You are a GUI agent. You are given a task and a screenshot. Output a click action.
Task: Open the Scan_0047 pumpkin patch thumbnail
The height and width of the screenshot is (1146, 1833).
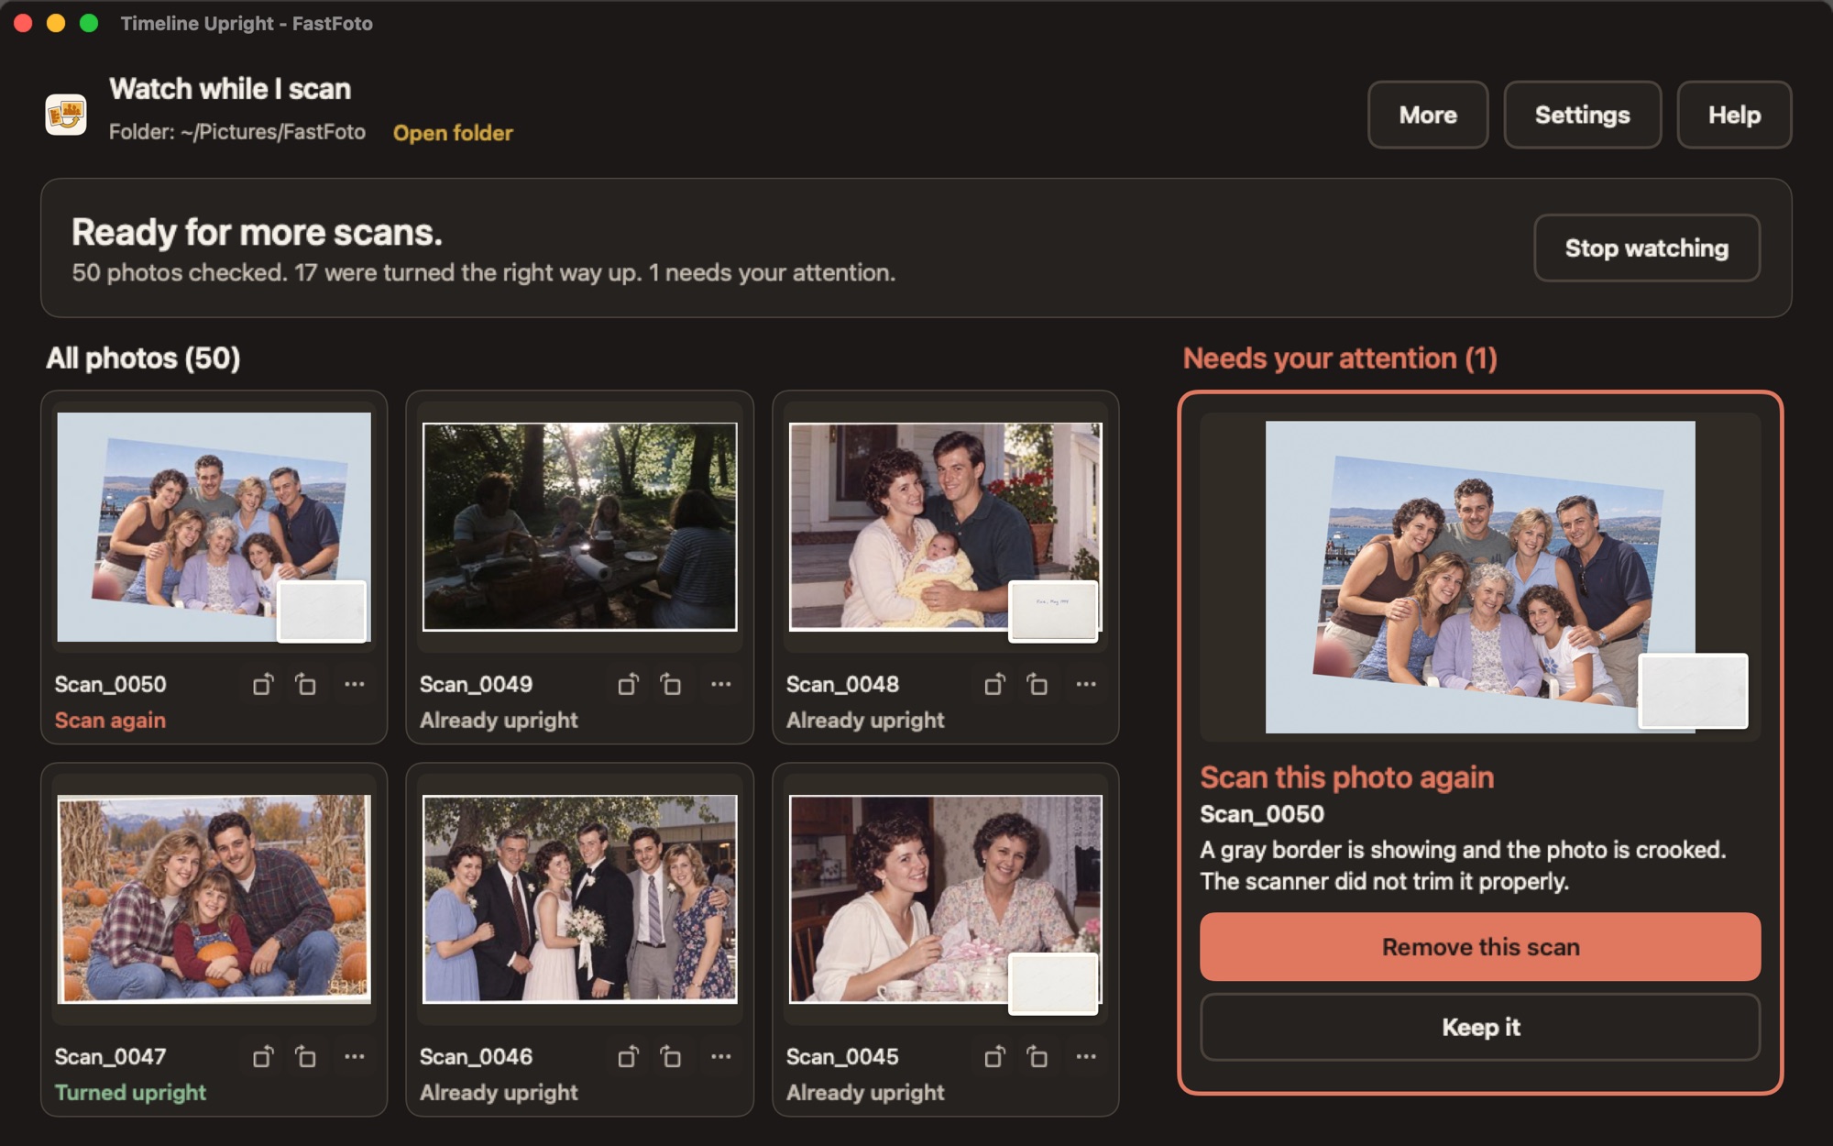214,898
